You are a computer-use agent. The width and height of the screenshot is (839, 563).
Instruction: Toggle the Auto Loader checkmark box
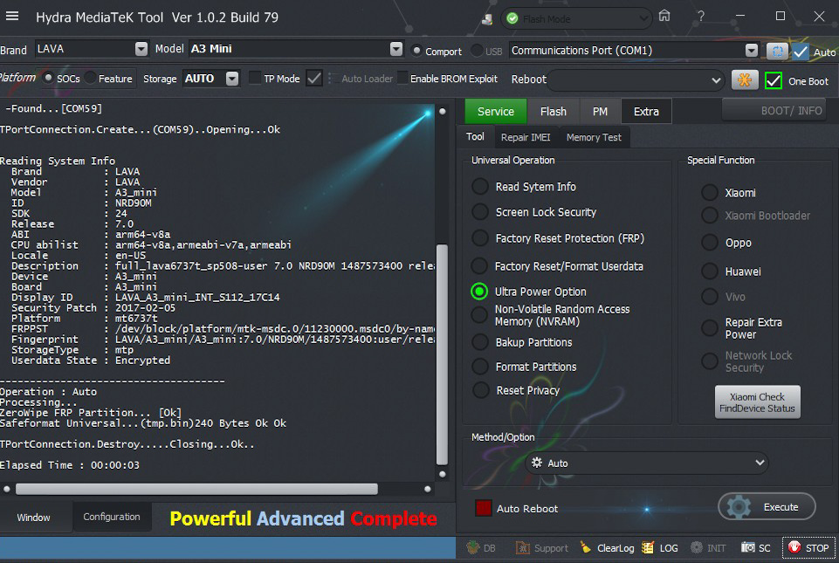(x=314, y=79)
